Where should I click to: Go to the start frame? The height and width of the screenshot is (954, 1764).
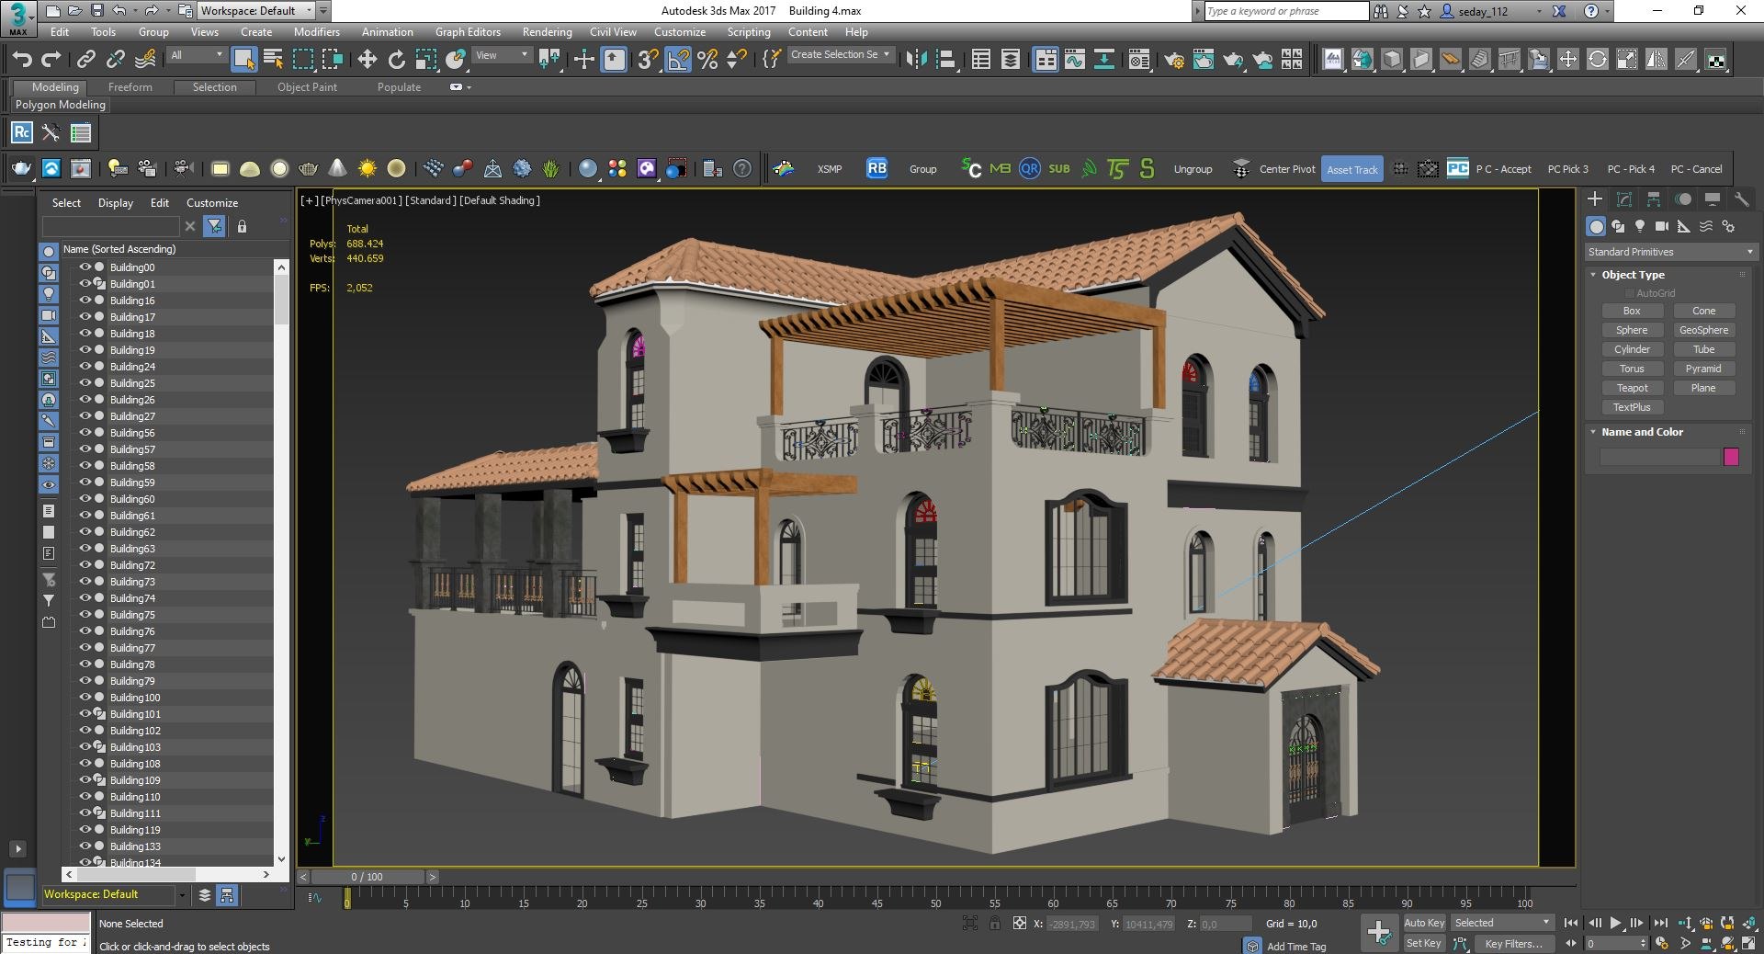click(1571, 923)
